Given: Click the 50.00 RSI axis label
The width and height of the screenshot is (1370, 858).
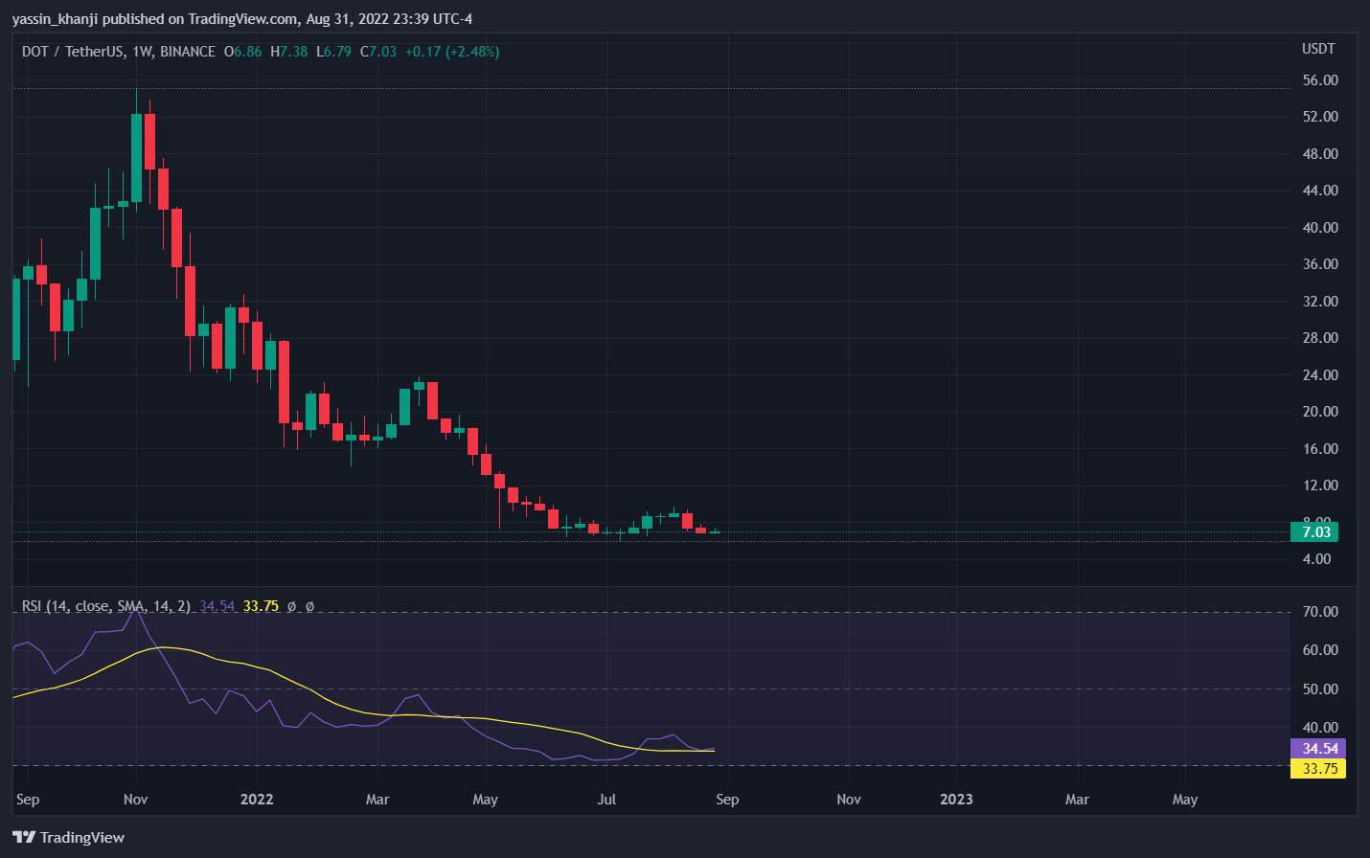Looking at the screenshot, I should coord(1320,689).
